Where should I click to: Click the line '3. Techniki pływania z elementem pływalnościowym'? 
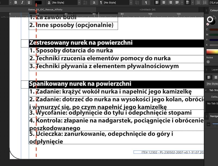[x=104, y=66]
